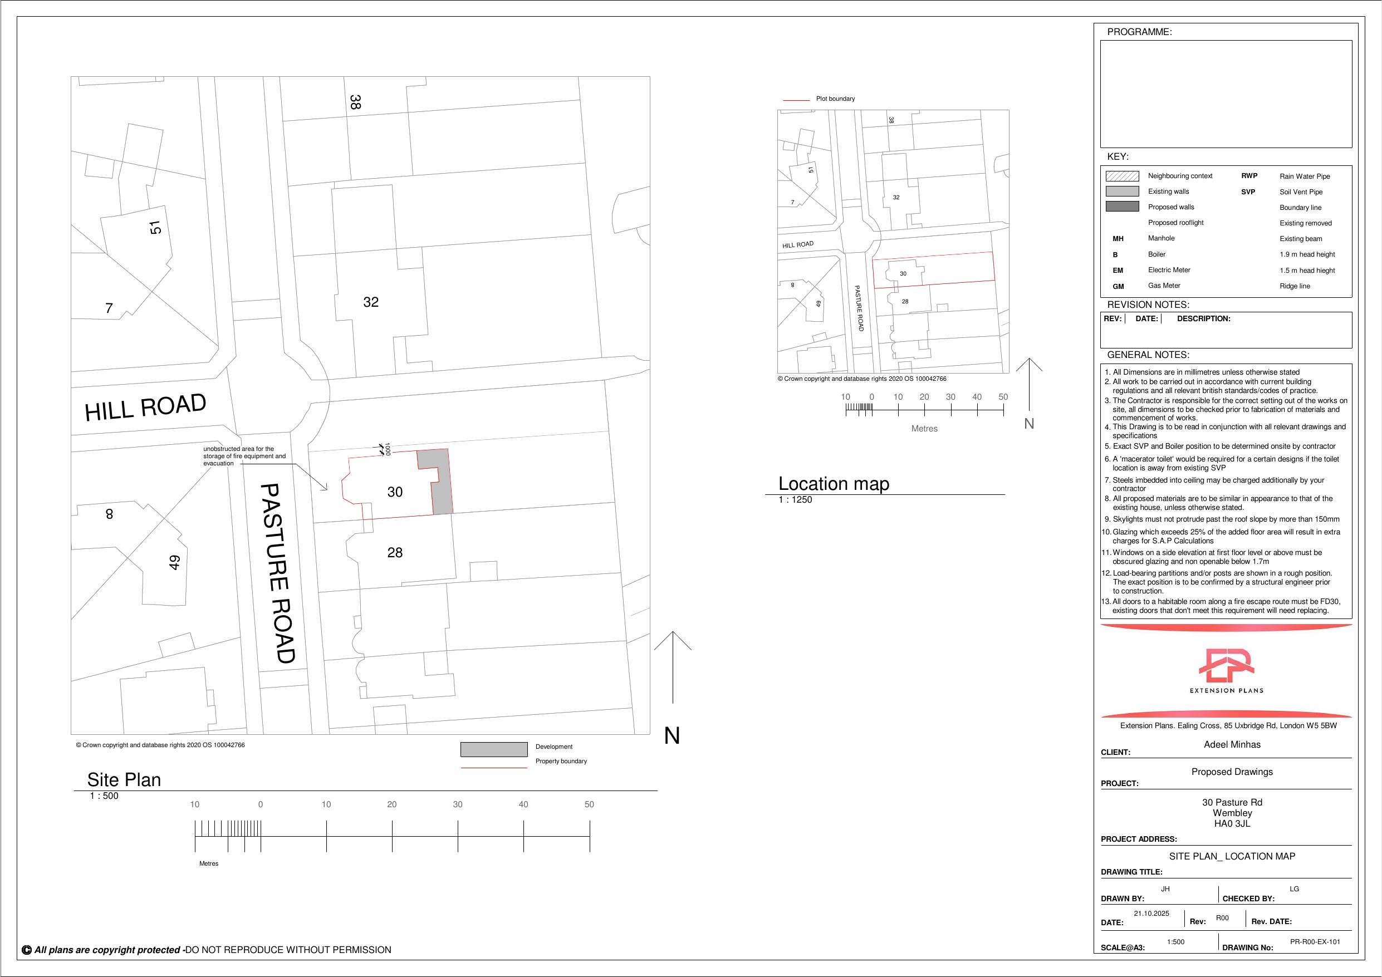
Task: Collapse the KEY section
Action: pyautogui.click(x=1119, y=156)
